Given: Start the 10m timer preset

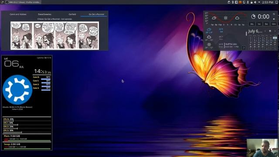Looking at the screenshot, I should (274, 24).
